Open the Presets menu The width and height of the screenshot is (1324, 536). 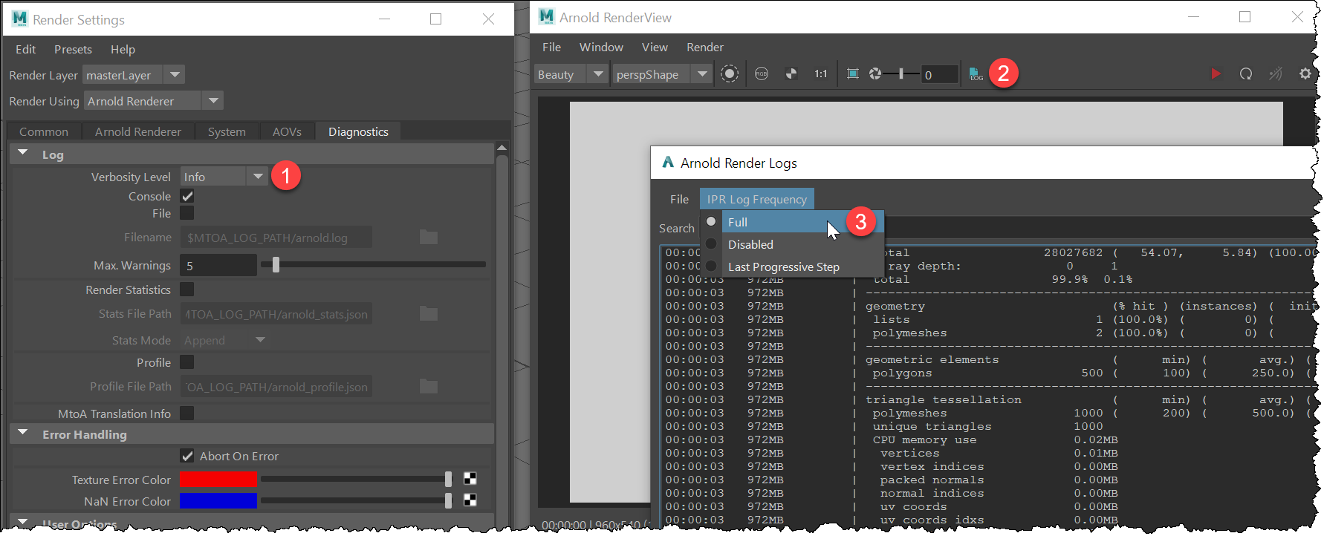tap(73, 49)
